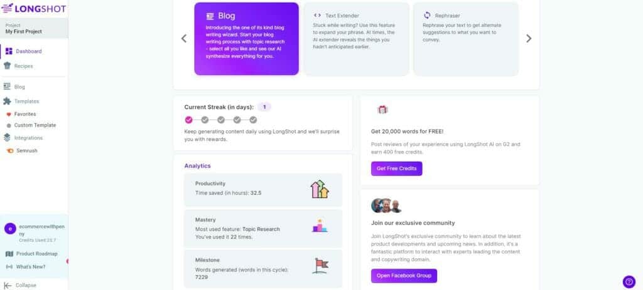Click the LongShot logo icon
This screenshot has height=290, width=643.
(x=8, y=8)
